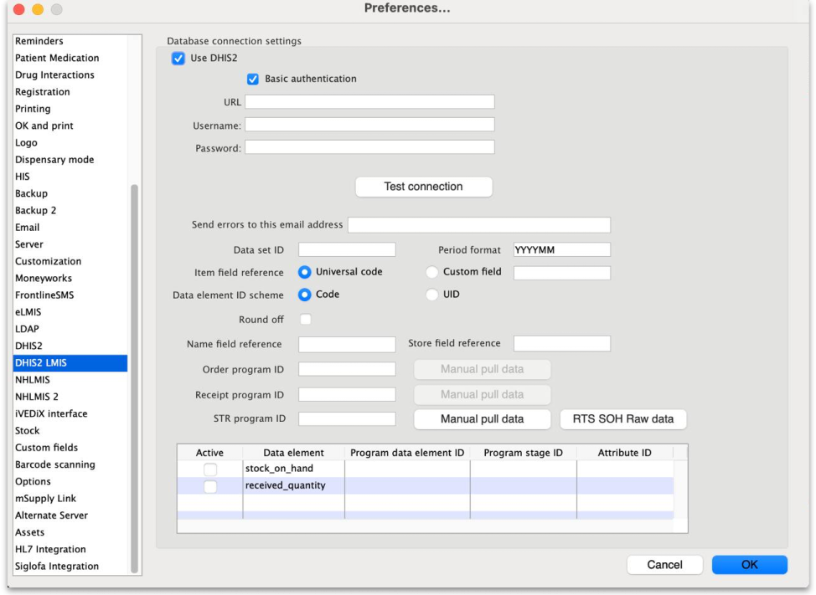816x595 pixels.
Task: Go to the Backup 2 preferences page
Action: pyautogui.click(x=35, y=211)
